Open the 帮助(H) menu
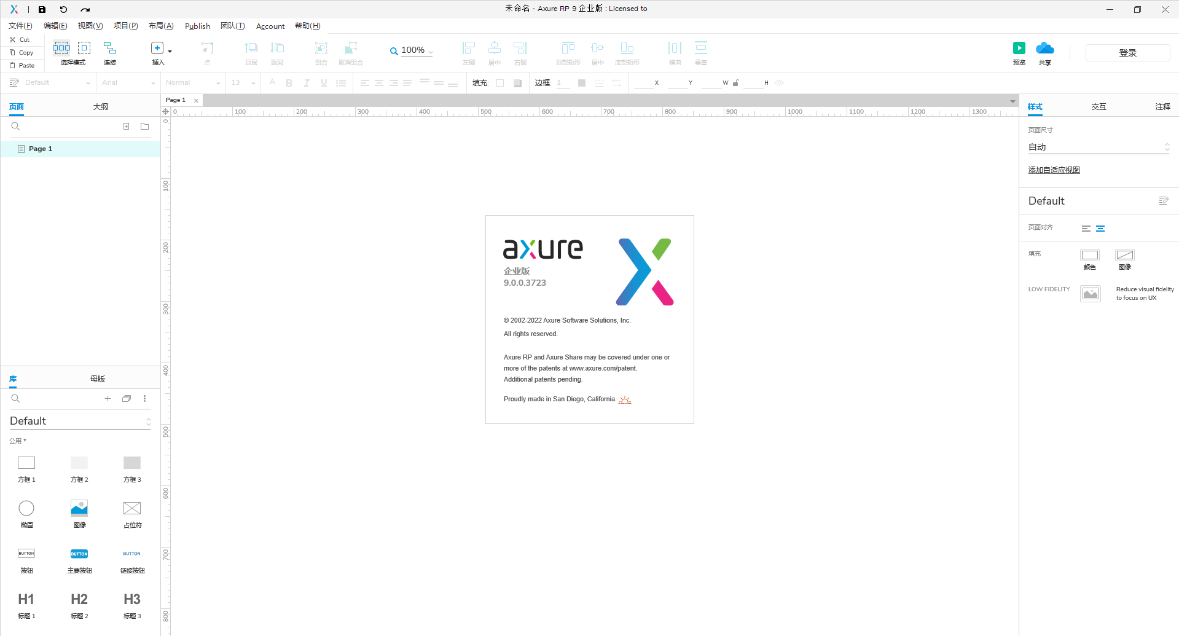This screenshot has height=636, width=1179. 308,26
